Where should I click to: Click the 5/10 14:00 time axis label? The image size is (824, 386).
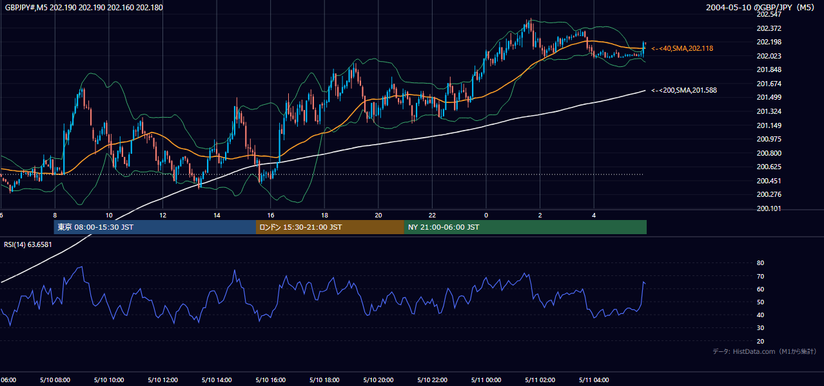coord(217,380)
